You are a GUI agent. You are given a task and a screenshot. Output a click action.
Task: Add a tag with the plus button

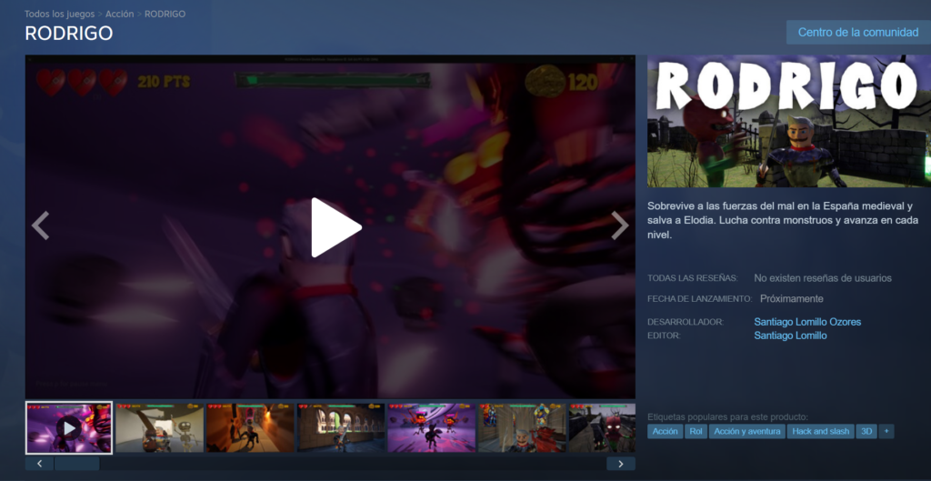886,432
